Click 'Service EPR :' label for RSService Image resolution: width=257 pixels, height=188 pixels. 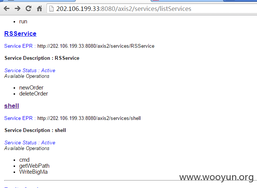(20, 46)
